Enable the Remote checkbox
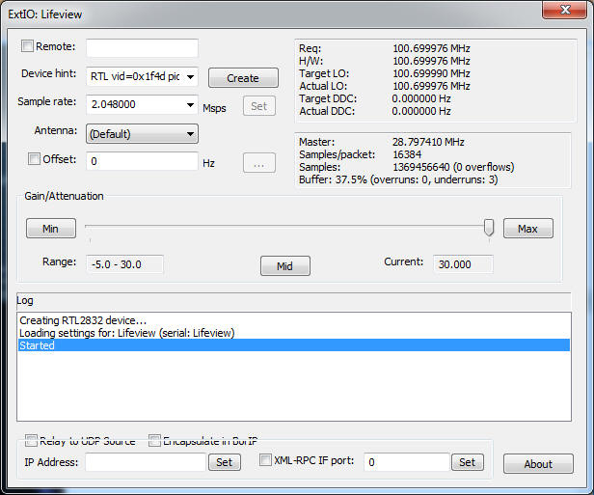The image size is (594, 495). (x=27, y=46)
